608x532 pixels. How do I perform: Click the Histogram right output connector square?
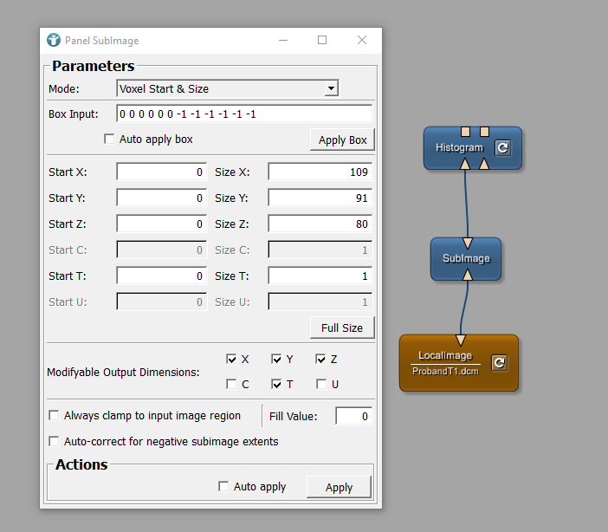pyautogui.click(x=484, y=132)
